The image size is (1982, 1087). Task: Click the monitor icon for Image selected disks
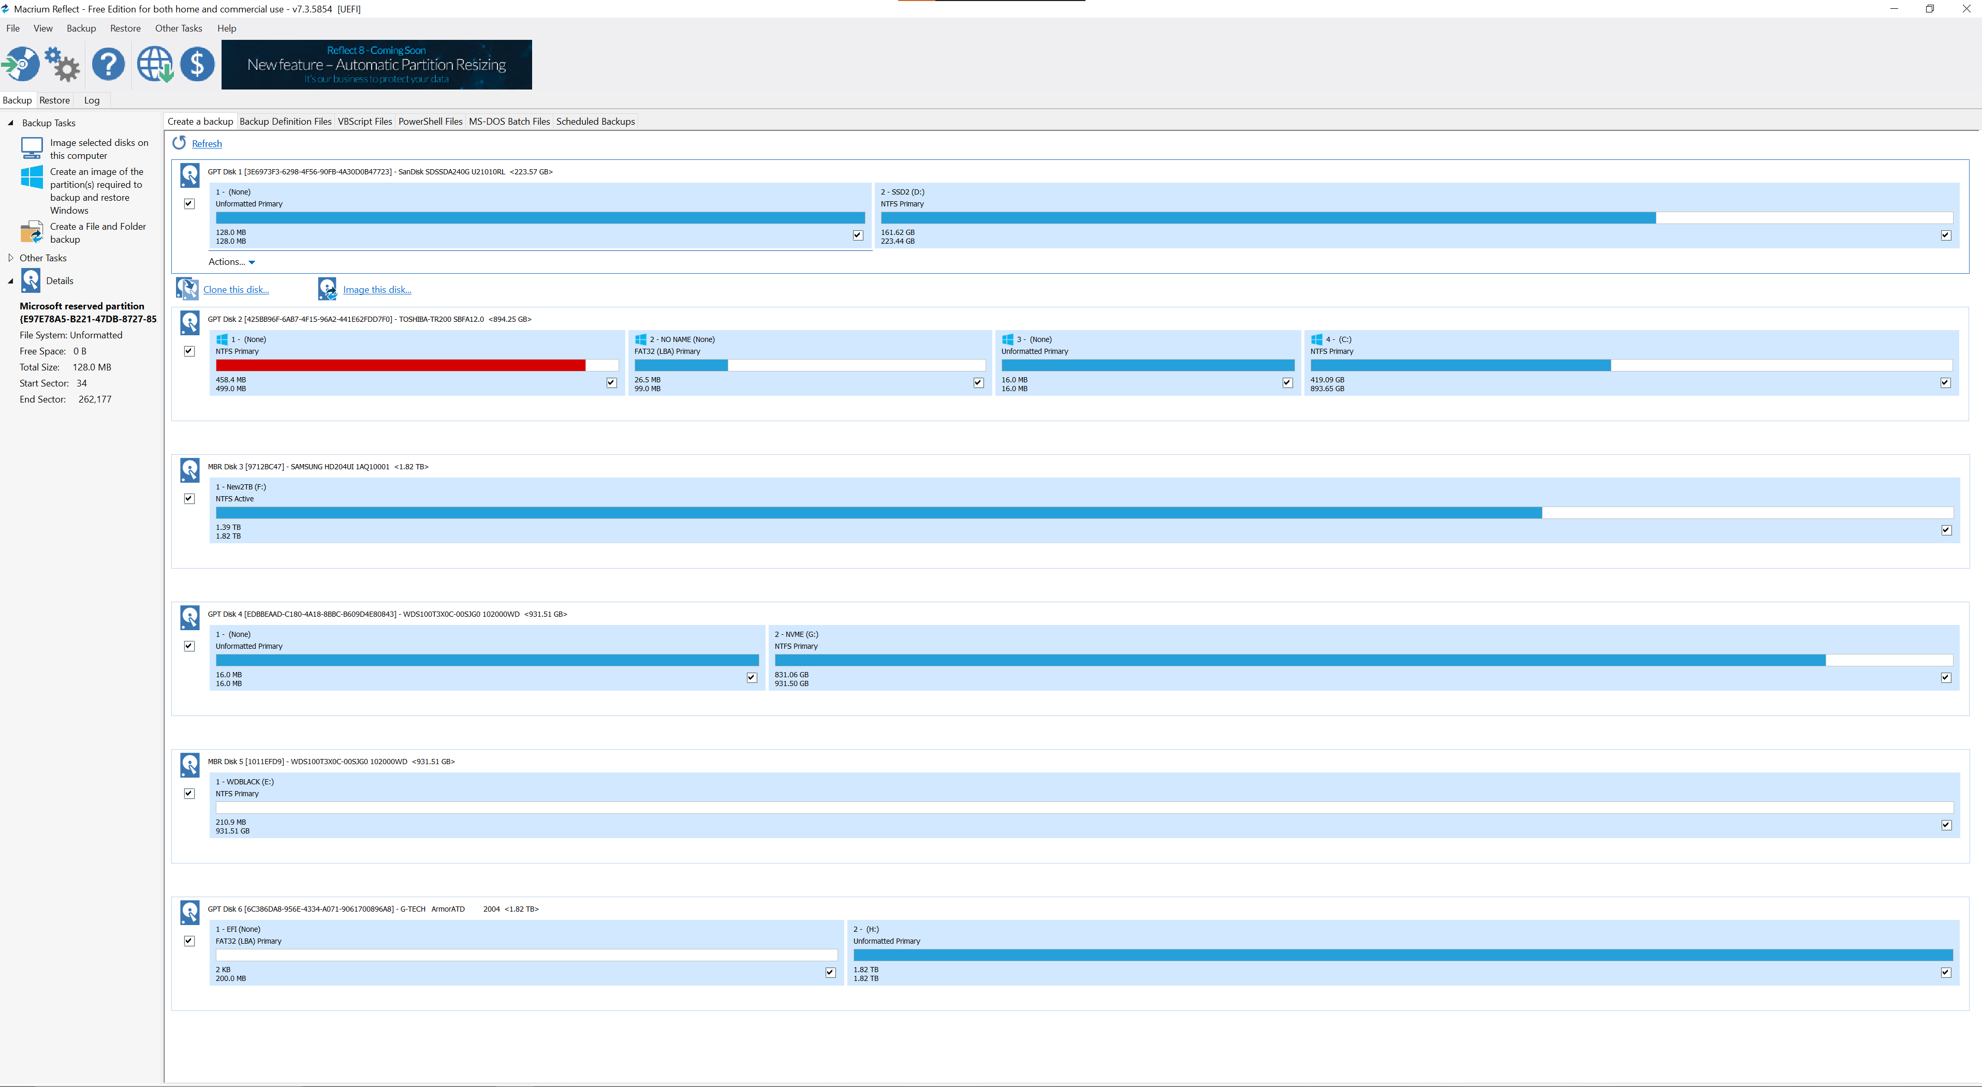tap(32, 147)
